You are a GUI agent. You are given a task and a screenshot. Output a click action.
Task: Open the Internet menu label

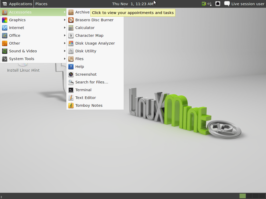(17, 28)
